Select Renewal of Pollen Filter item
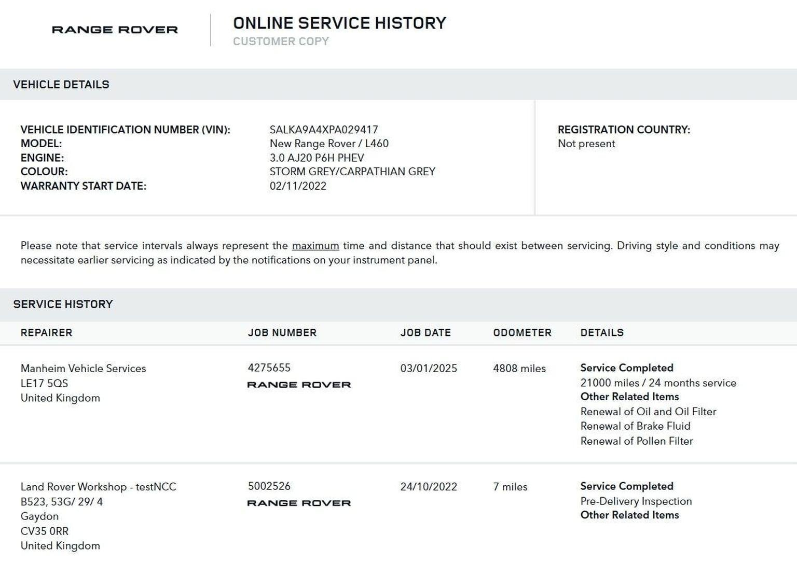 (x=637, y=441)
